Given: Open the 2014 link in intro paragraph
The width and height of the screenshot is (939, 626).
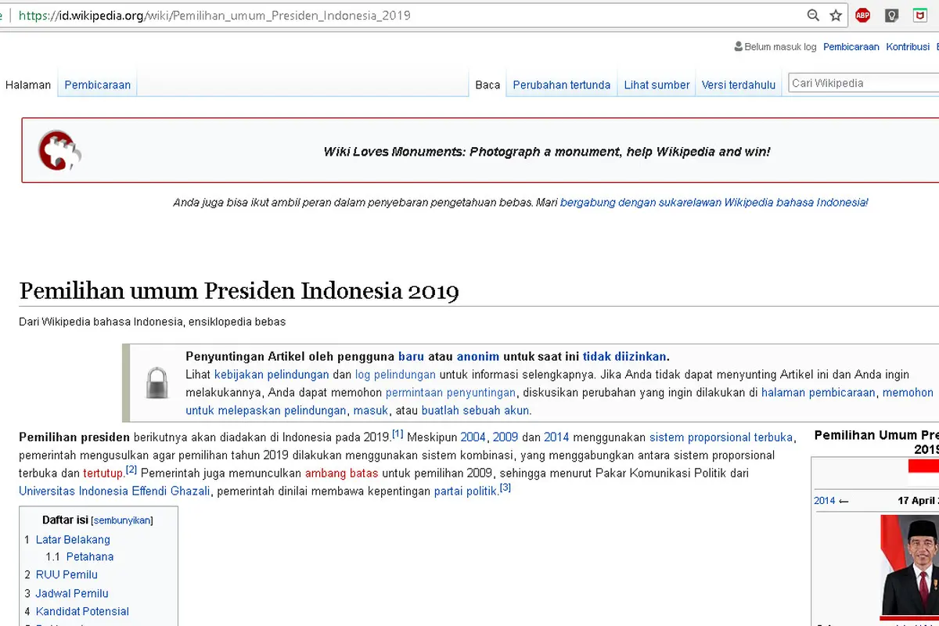Looking at the screenshot, I should [x=557, y=437].
